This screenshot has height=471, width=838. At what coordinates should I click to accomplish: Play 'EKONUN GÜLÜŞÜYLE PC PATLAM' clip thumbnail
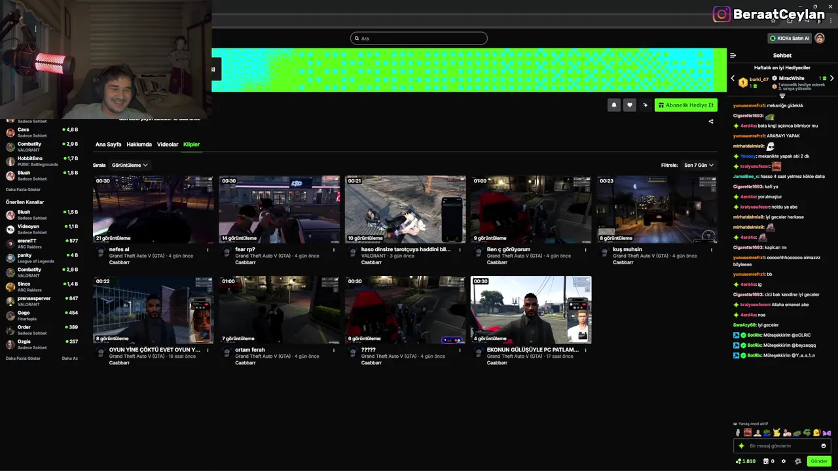coord(531,310)
